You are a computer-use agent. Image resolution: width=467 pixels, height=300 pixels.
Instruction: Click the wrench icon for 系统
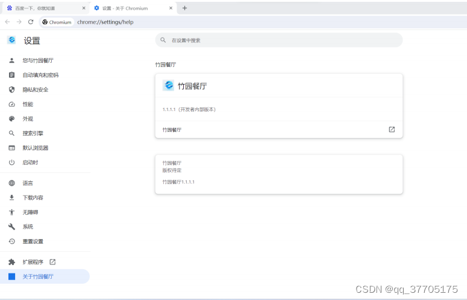pyautogui.click(x=11, y=227)
